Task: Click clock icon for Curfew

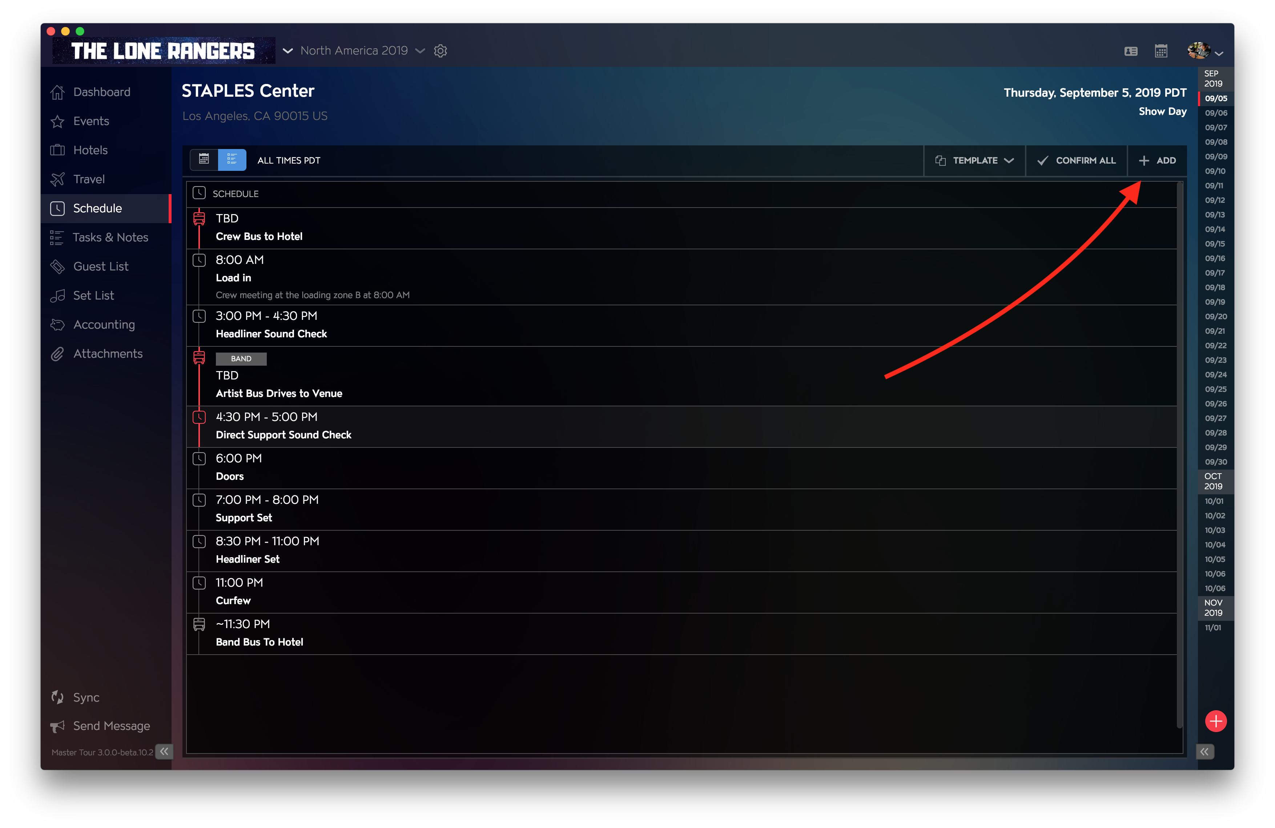Action: [199, 583]
